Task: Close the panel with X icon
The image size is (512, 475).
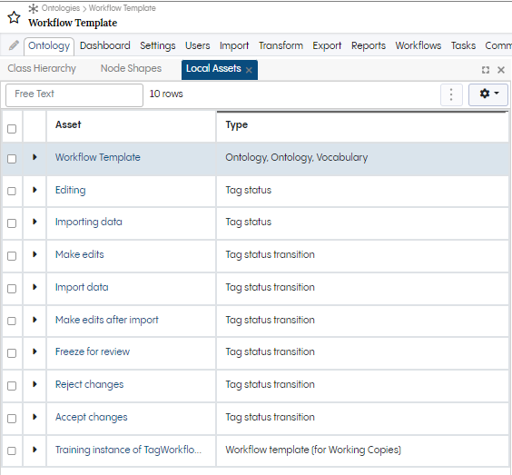Action: coord(501,70)
